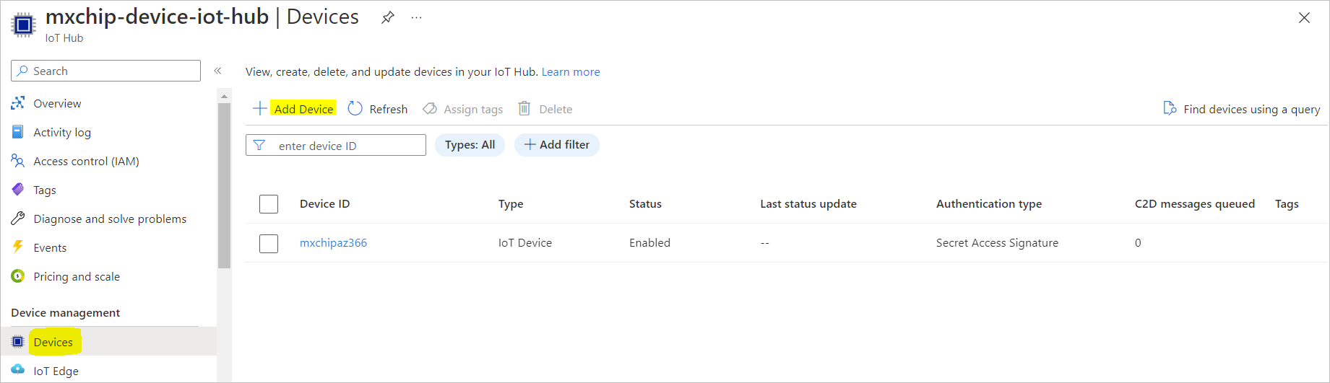1330x383 pixels.
Task: Collapse the sidebar with double chevron
Action: click(217, 71)
